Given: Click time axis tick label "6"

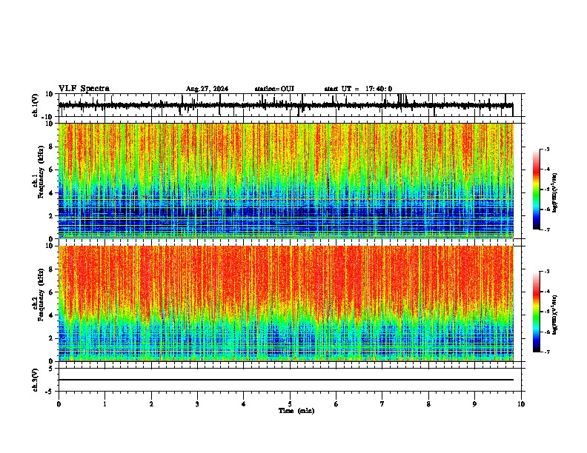Looking at the screenshot, I should (x=336, y=404).
